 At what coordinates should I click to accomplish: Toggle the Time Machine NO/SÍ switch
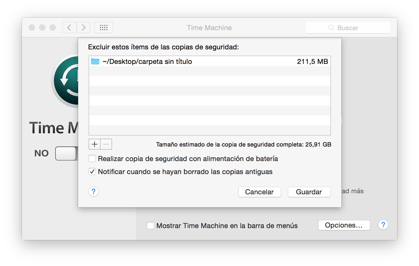pos(67,154)
